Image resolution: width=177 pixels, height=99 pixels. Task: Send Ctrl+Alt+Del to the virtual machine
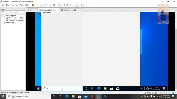coord(41,5)
